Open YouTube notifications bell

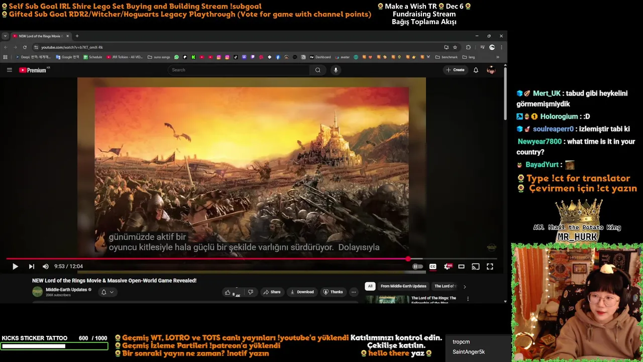(476, 70)
